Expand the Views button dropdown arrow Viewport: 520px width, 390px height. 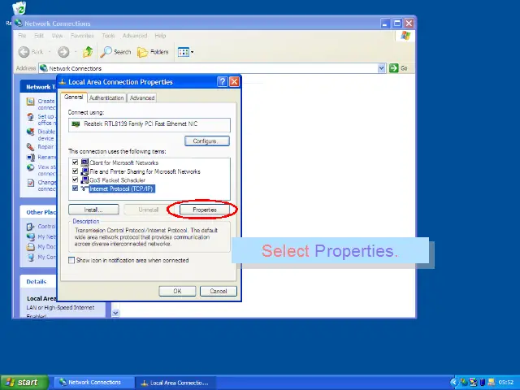click(x=193, y=52)
